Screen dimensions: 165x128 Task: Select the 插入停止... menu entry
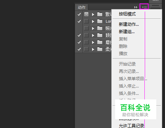click(x=129, y=86)
